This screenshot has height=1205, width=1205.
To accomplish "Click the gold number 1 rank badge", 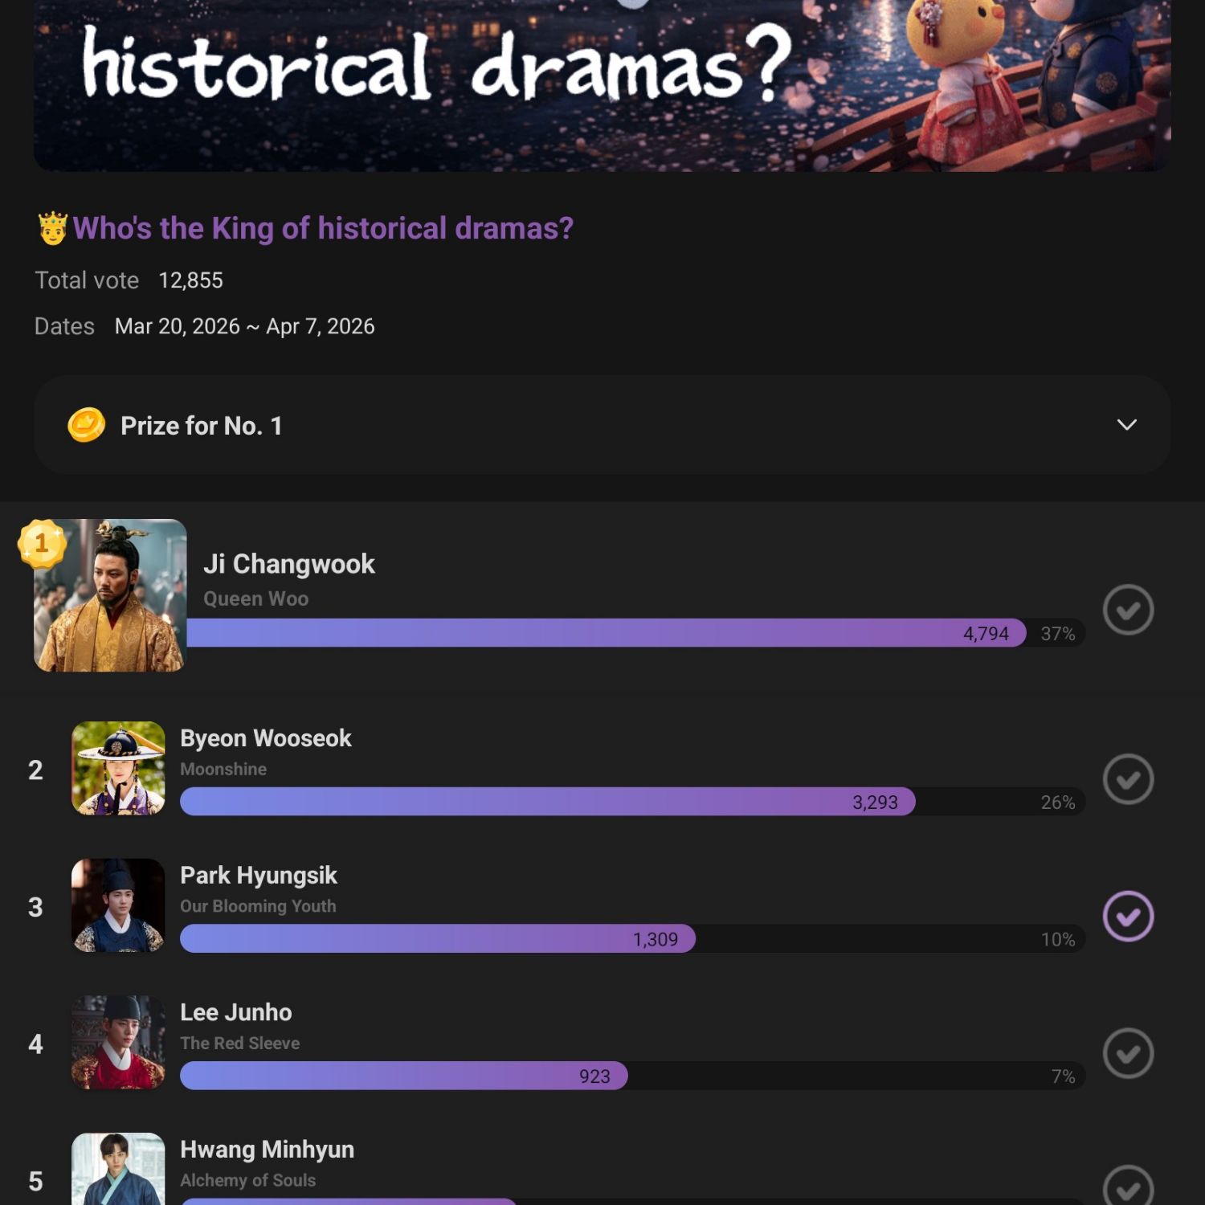I will click(41, 543).
